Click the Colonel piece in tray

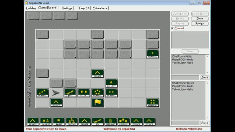(x=123, y=121)
